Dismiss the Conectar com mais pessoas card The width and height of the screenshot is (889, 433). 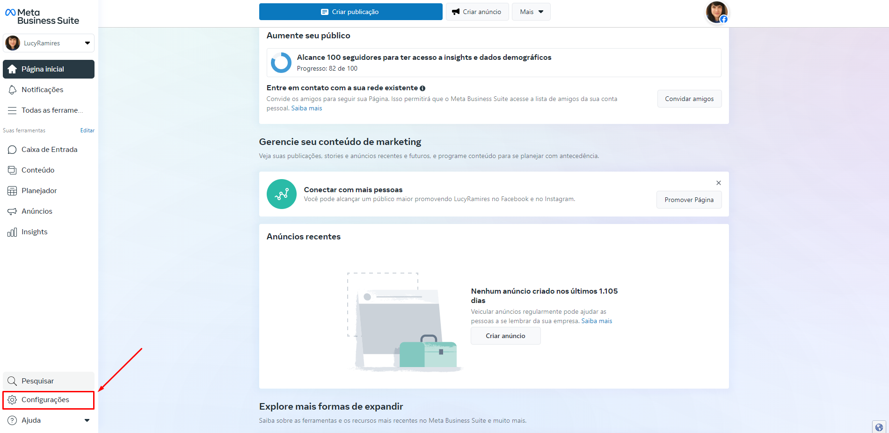719,183
